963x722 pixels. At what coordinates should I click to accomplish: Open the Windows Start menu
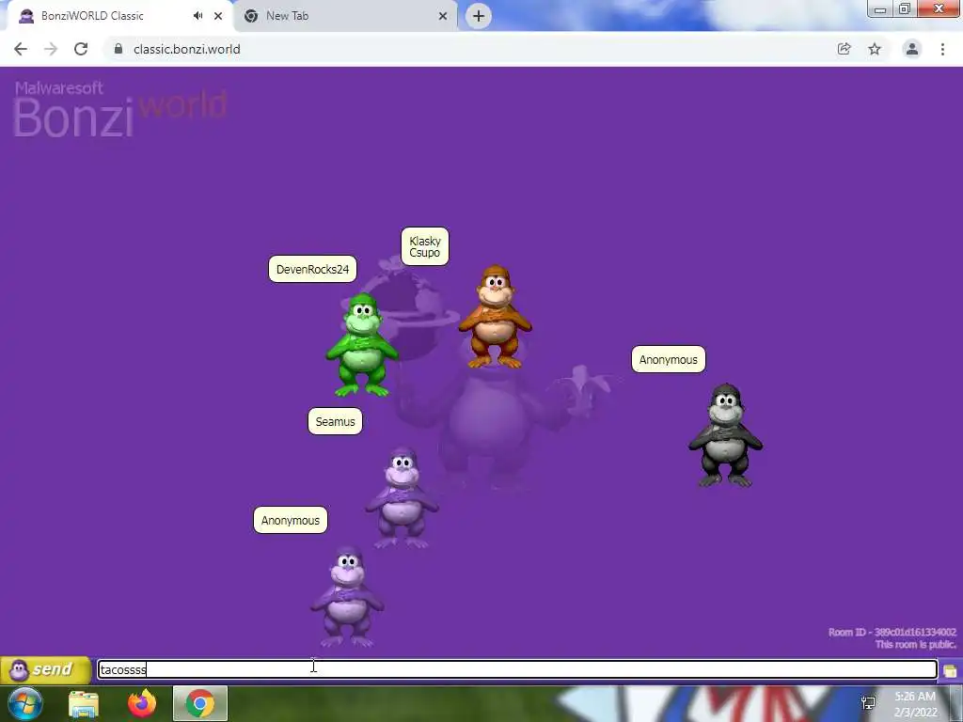(25, 703)
